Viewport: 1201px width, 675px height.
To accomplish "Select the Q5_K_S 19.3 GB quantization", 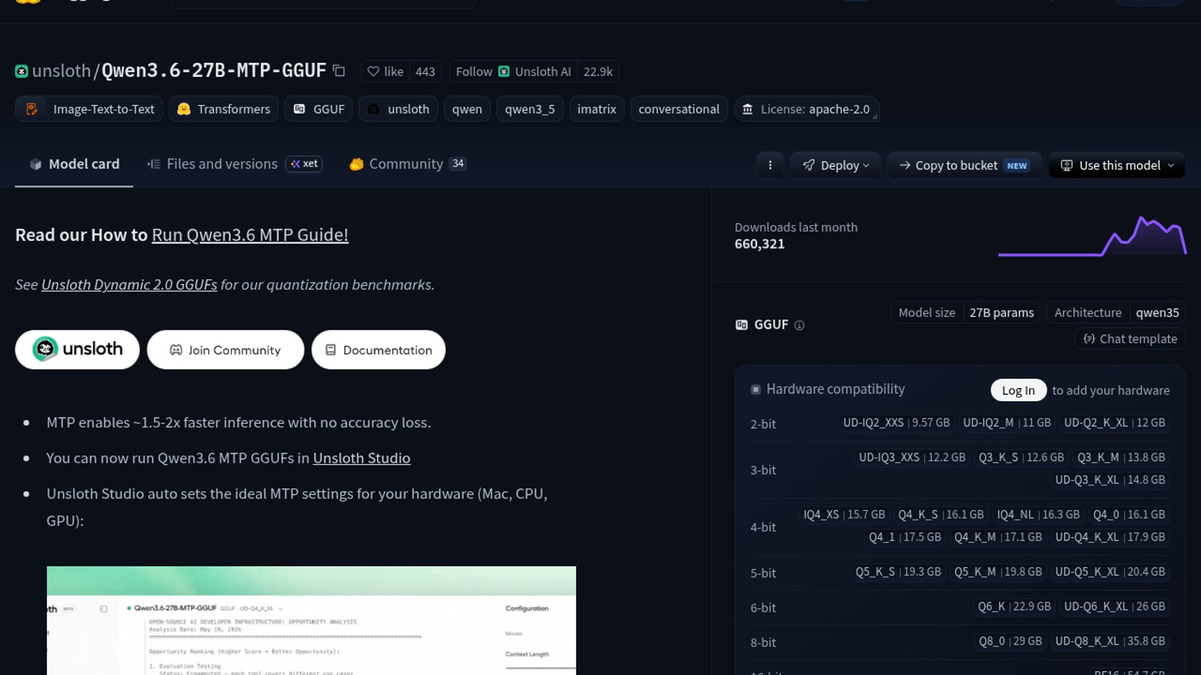I will (898, 572).
